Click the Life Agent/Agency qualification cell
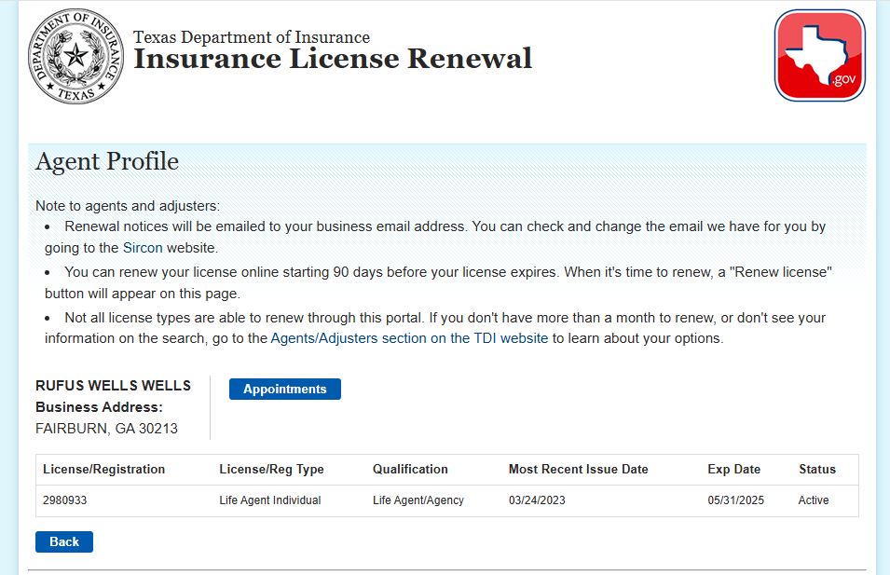890x575 pixels. point(418,500)
